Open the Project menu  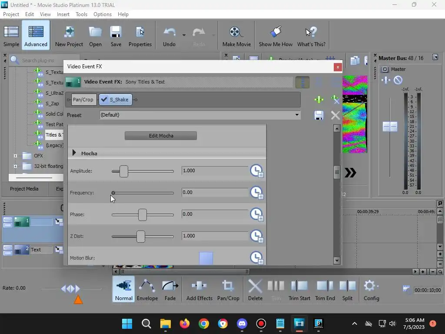[11, 14]
